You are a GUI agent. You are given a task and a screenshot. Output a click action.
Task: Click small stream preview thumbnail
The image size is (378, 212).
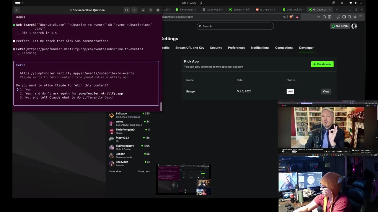point(183,180)
